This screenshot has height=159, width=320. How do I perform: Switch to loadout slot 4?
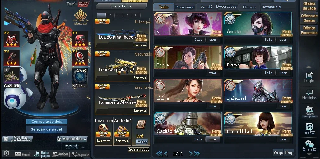point(128,15)
